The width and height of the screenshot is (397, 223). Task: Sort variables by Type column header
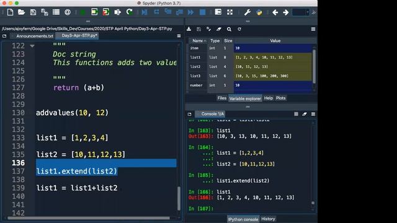215,41
